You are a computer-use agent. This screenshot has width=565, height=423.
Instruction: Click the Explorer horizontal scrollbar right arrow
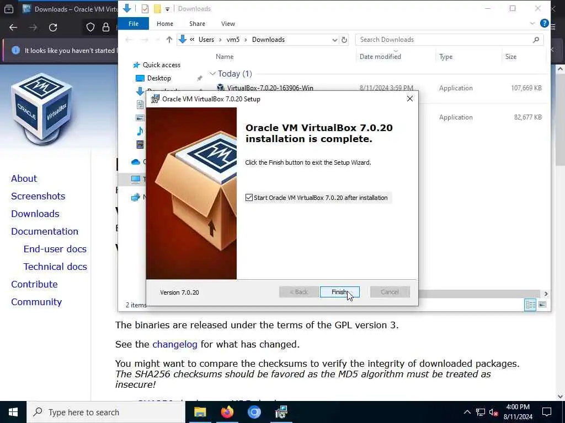(546, 294)
